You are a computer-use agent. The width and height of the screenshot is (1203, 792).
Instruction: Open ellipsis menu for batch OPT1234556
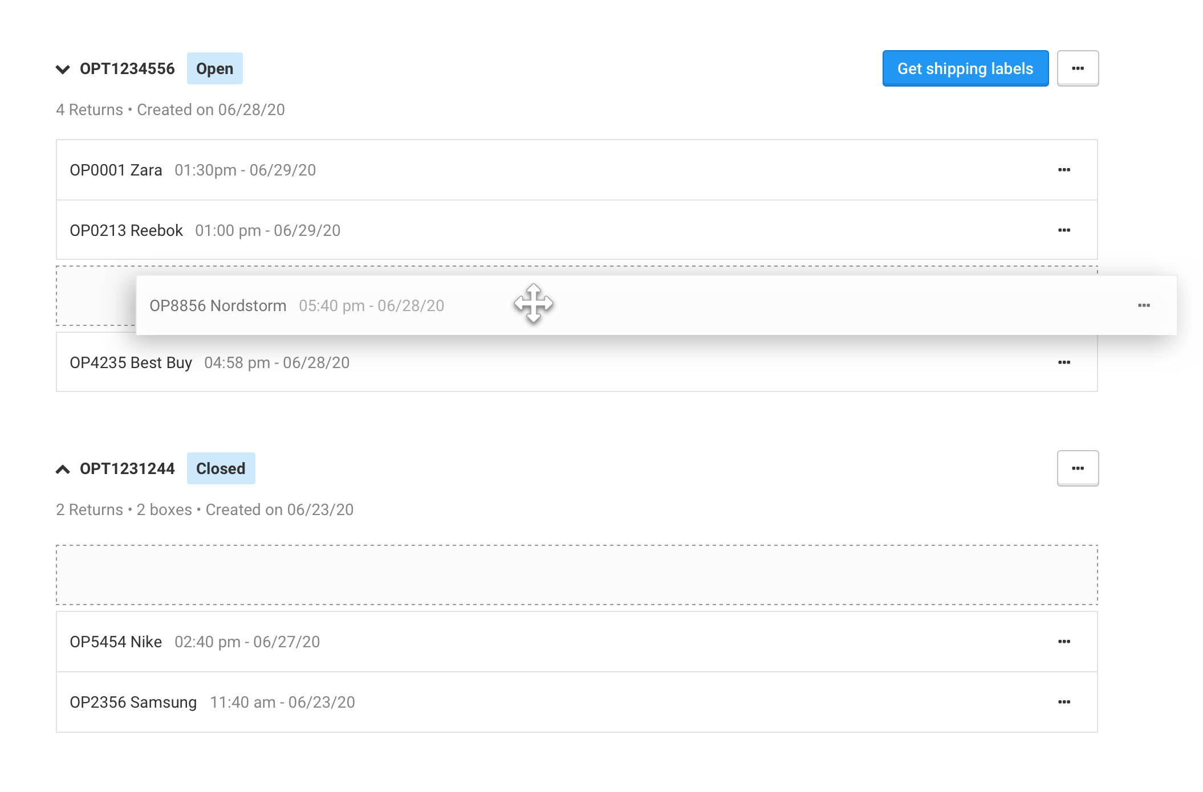(1078, 68)
